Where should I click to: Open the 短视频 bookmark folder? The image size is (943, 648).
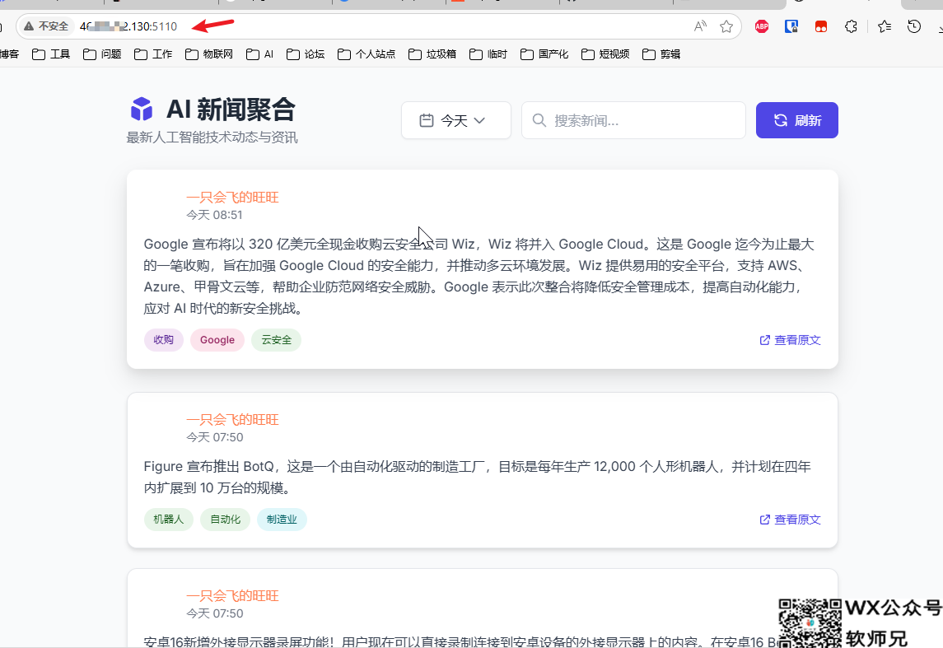click(x=605, y=54)
